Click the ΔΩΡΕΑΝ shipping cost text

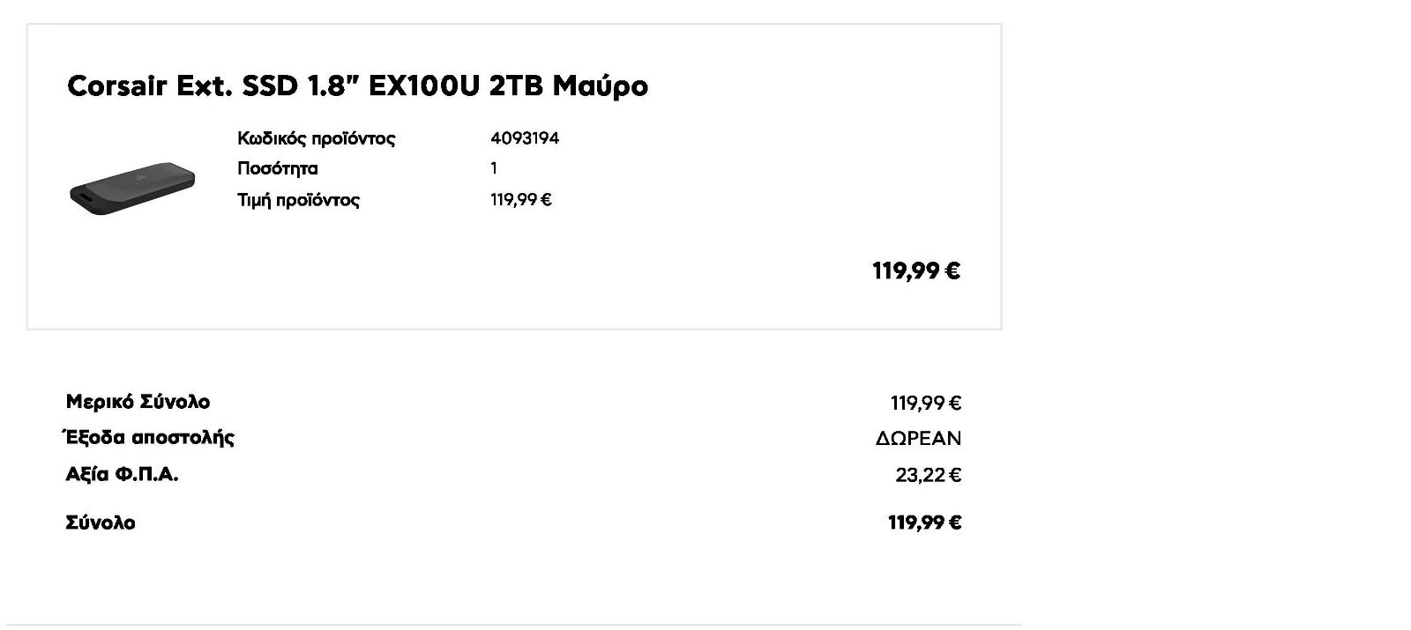918,439
